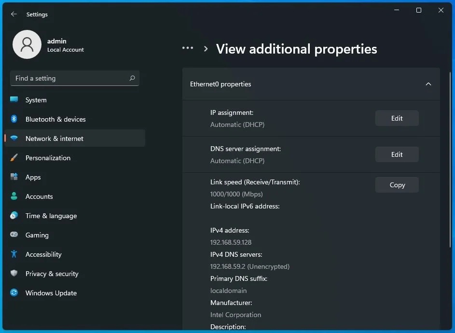Click the localdomain DNS suffix value
The height and width of the screenshot is (333, 455).
point(228,291)
